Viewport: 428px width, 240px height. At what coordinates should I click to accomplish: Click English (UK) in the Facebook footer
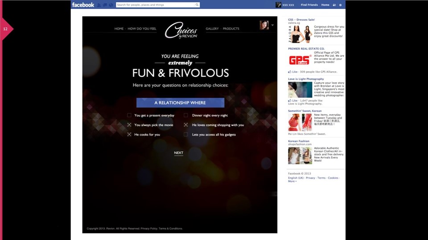[296, 178]
